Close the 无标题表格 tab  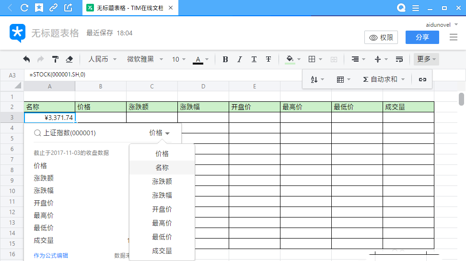(x=171, y=8)
